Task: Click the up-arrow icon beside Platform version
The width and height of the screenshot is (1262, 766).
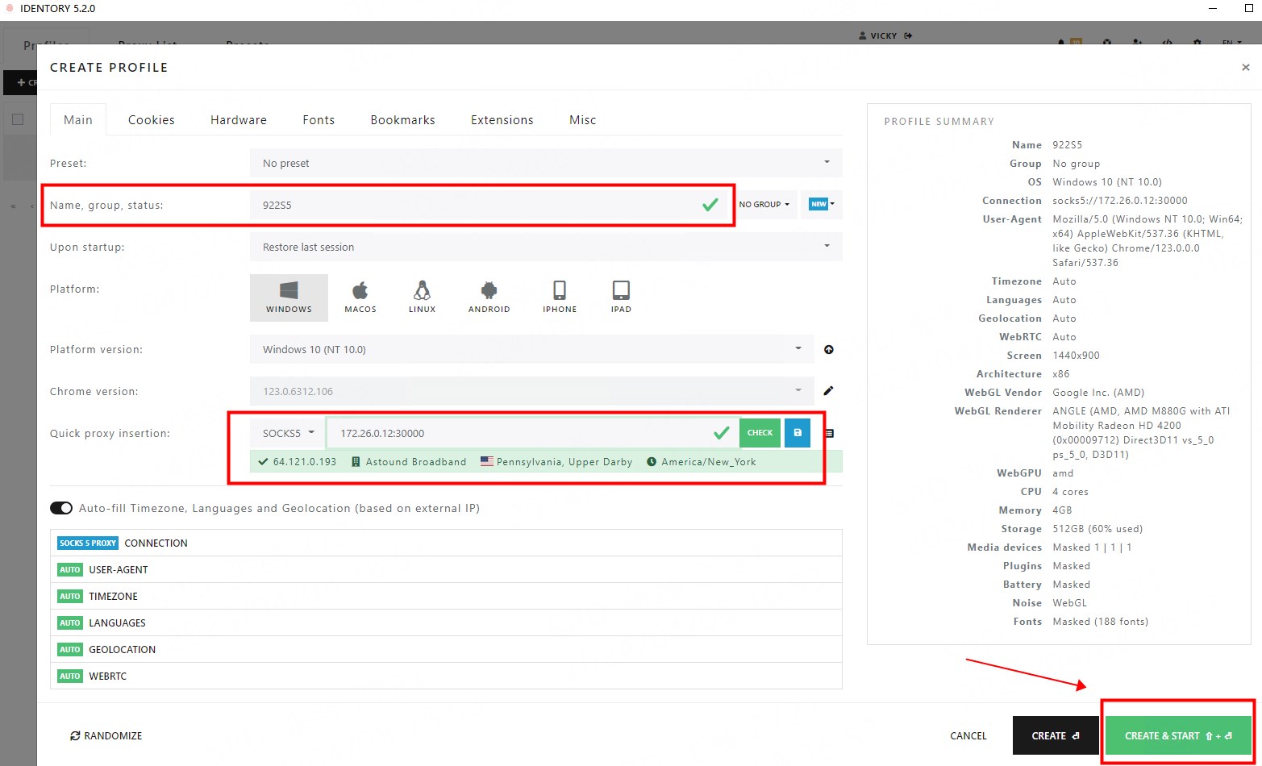Action: tap(828, 350)
